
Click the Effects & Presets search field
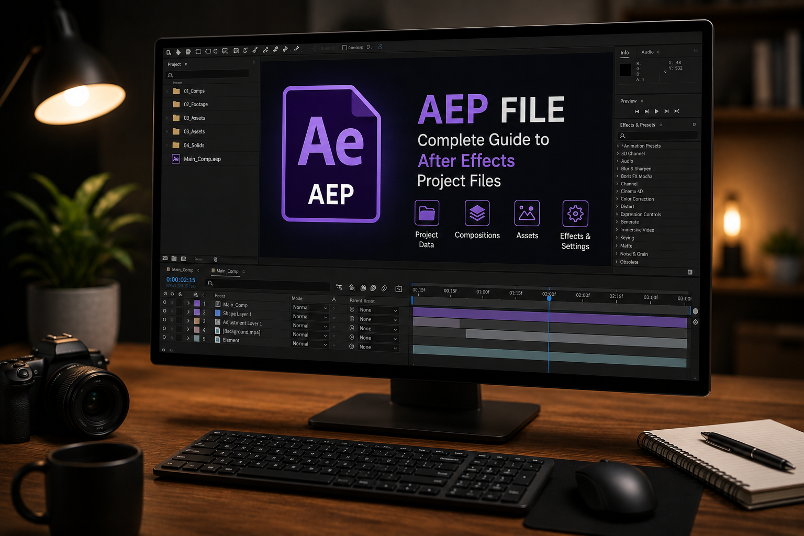pos(658,136)
